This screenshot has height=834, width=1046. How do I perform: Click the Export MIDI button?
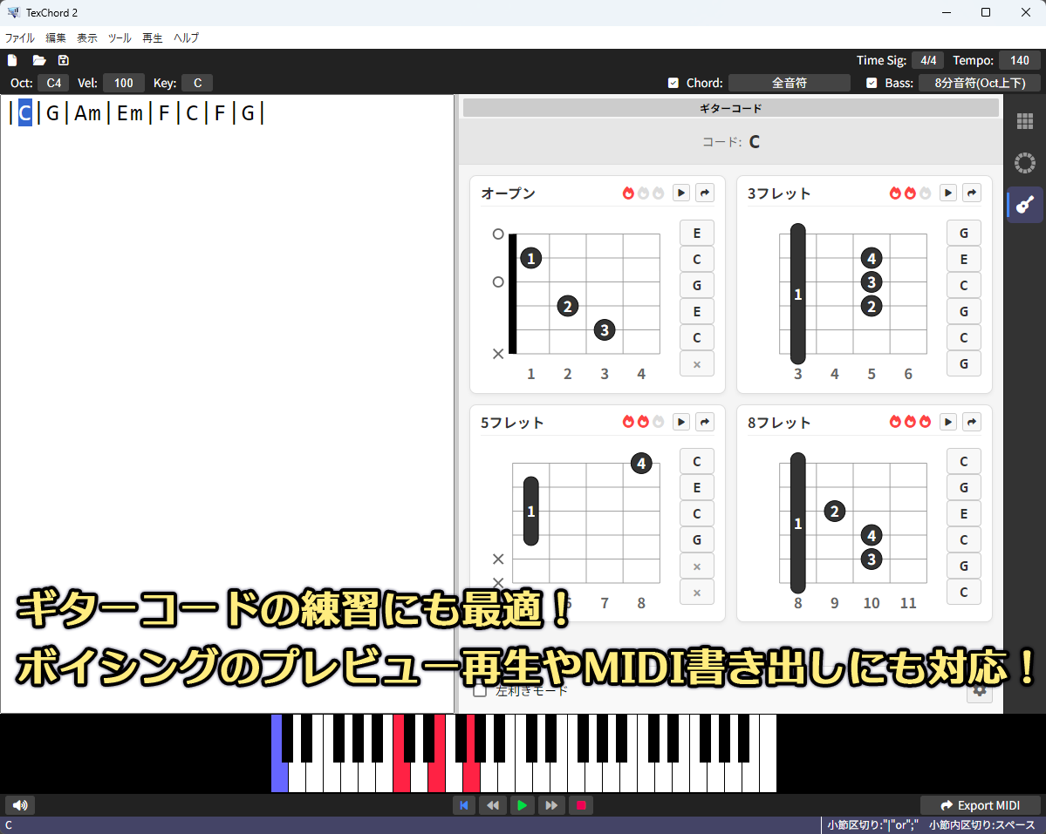(x=980, y=805)
